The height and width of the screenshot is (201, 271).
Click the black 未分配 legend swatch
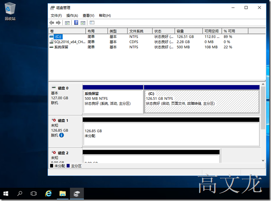tap(51, 166)
